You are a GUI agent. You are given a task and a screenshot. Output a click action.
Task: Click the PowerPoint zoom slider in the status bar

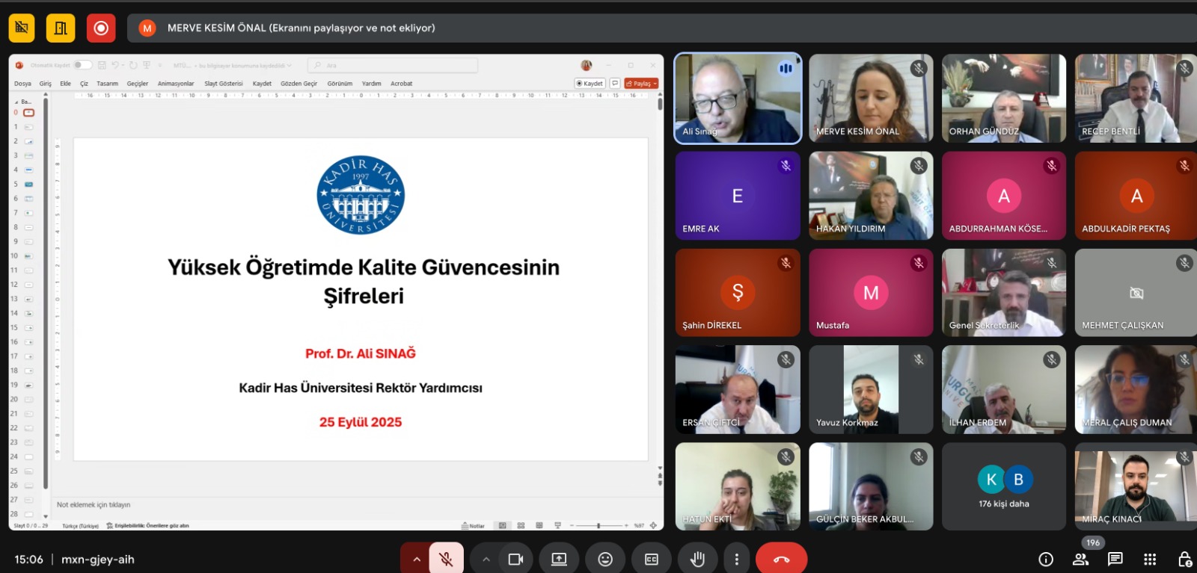(x=598, y=526)
